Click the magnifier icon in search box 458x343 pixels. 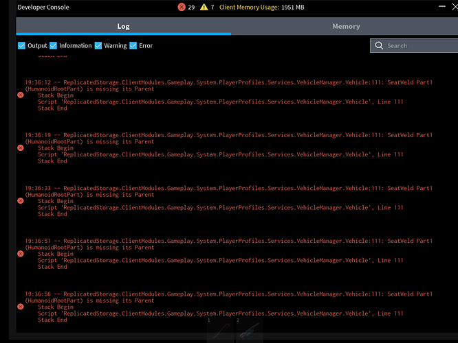(378, 46)
